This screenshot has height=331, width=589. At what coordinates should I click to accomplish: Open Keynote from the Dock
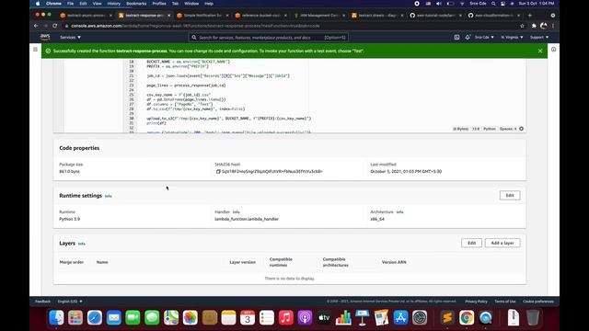click(x=363, y=317)
